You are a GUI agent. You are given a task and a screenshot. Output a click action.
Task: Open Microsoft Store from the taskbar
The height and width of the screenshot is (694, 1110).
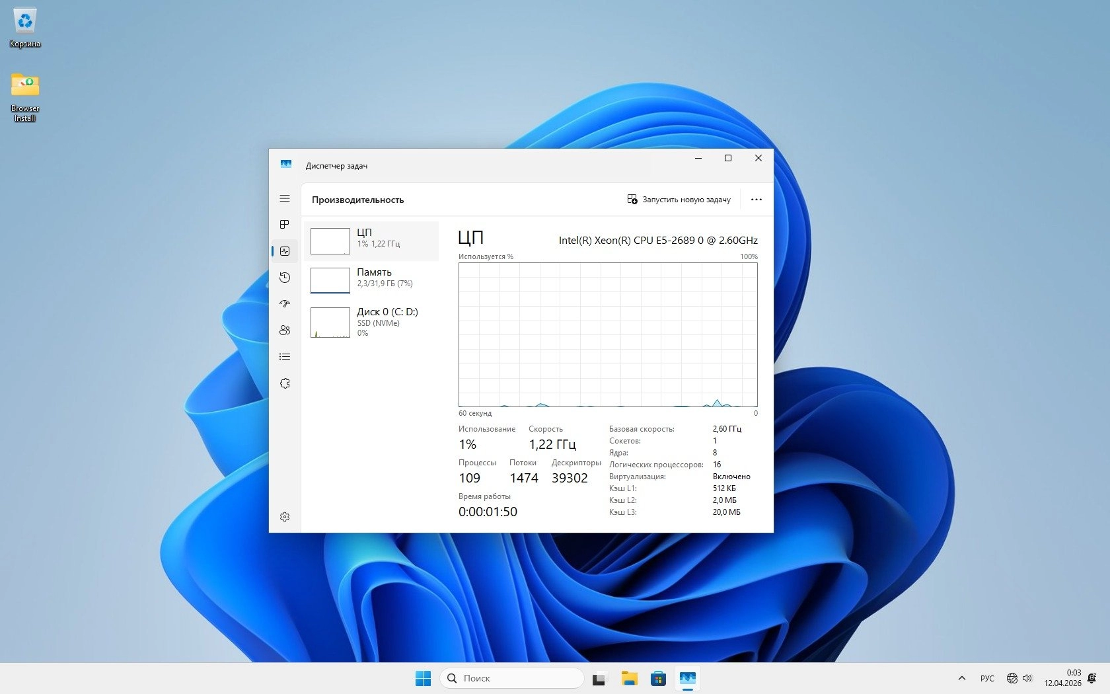658,678
